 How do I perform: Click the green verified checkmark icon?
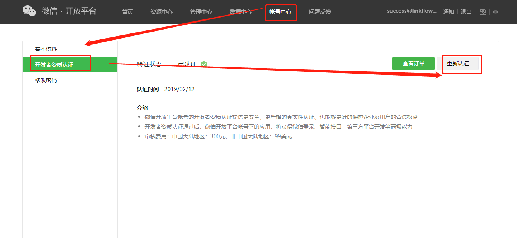(x=204, y=64)
